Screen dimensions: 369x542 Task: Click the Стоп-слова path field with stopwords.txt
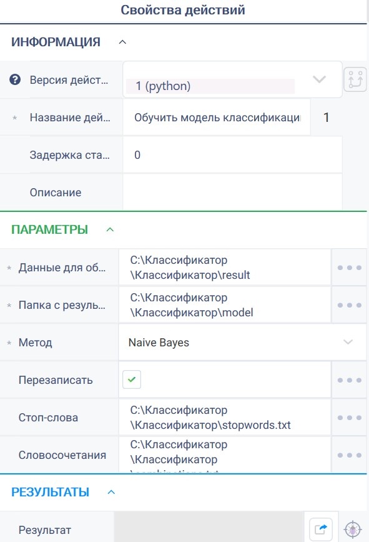[225, 418]
